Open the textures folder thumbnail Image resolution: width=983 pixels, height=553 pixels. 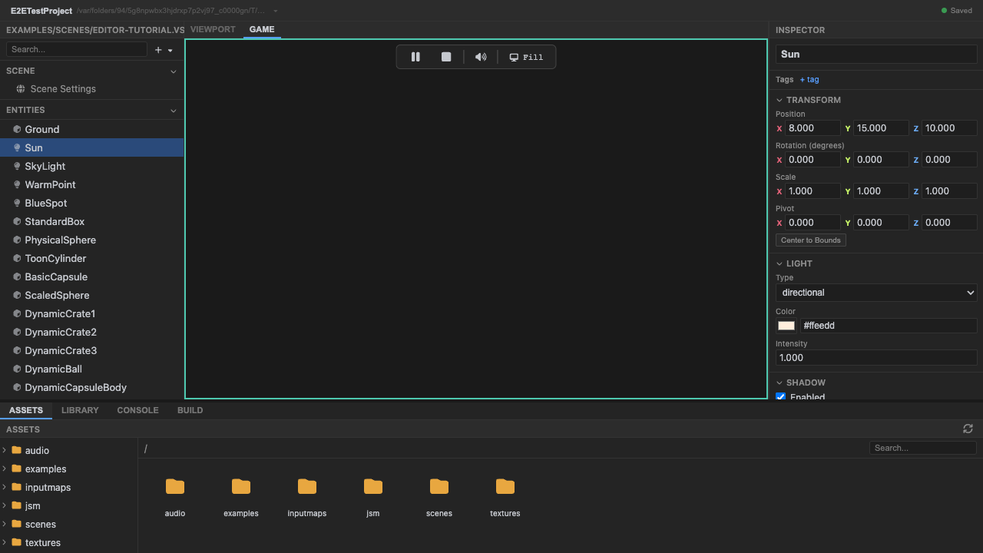click(x=505, y=486)
